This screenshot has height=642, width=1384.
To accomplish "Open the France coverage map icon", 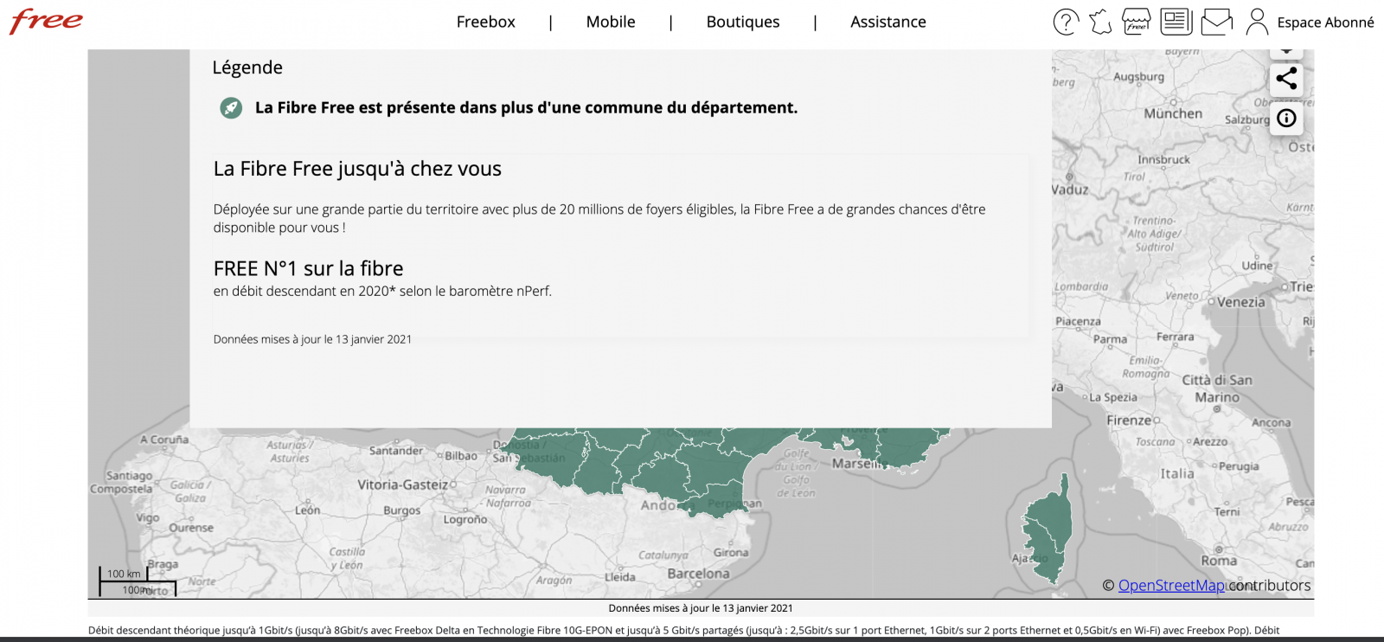I will point(1100,22).
